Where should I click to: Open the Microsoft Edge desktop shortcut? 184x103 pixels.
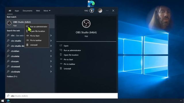91,4
